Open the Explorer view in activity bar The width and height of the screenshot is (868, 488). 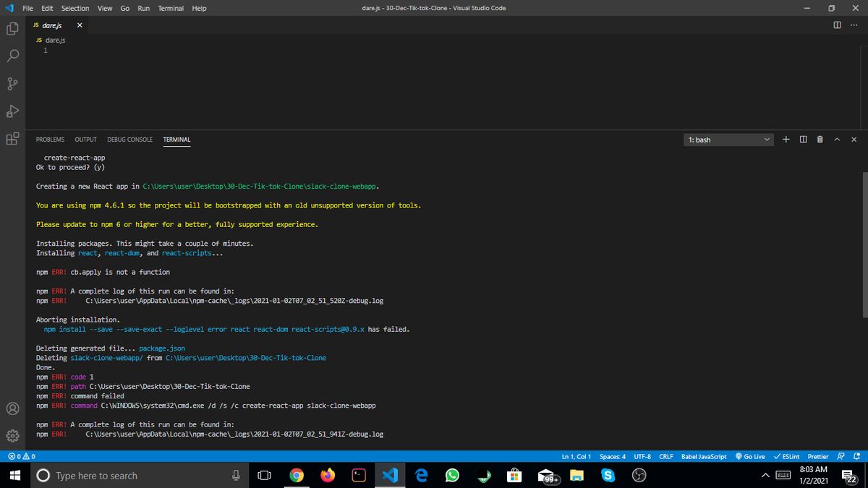click(x=12, y=29)
